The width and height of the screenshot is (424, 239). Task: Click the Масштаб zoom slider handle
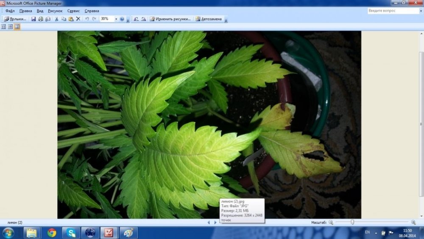point(352,222)
